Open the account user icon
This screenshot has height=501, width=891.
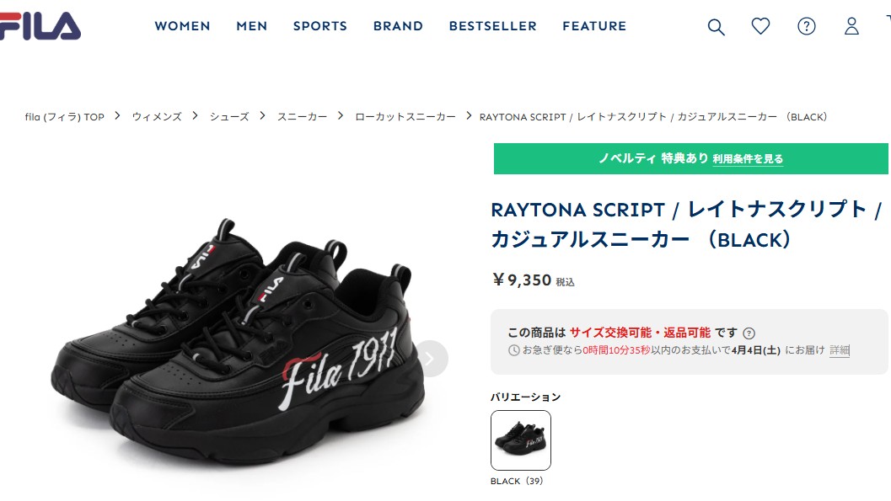(851, 26)
